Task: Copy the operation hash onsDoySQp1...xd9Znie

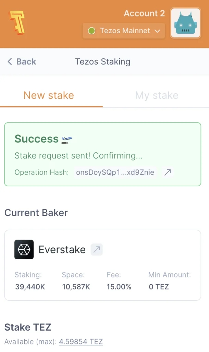Action: tap(115, 173)
